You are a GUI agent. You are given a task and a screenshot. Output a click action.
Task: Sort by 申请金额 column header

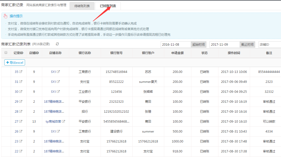[177, 53]
